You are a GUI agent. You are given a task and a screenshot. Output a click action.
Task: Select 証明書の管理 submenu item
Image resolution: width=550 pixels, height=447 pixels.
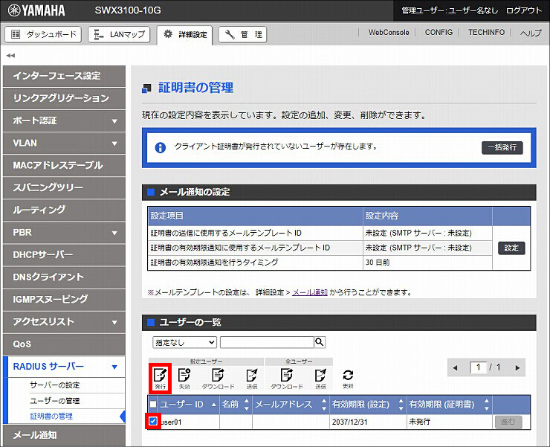click(51, 416)
